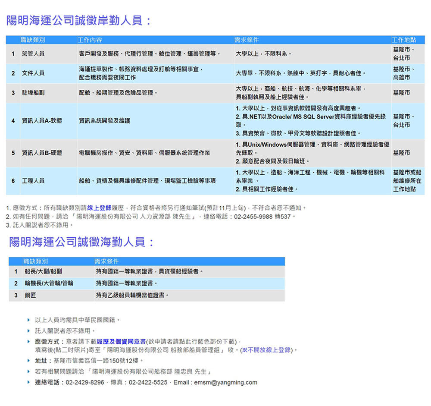Click the 大專畢，不限科系 requirement cell
This screenshot has height=406, width=431.
tap(312, 73)
